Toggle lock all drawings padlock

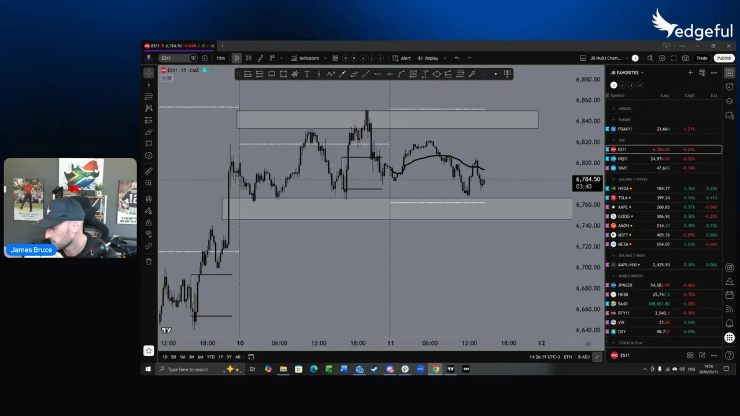tap(149, 222)
